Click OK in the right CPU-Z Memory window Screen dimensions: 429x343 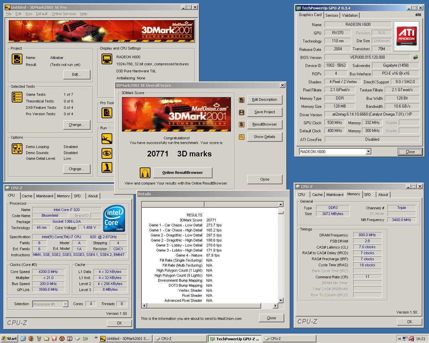tap(410, 322)
